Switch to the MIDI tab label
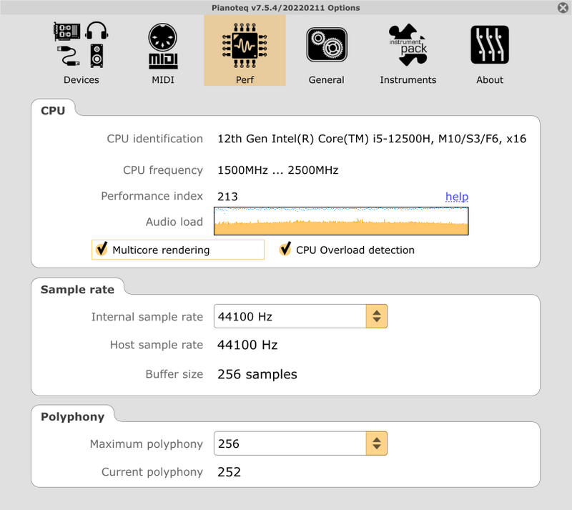572x510 pixels. (163, 79)
